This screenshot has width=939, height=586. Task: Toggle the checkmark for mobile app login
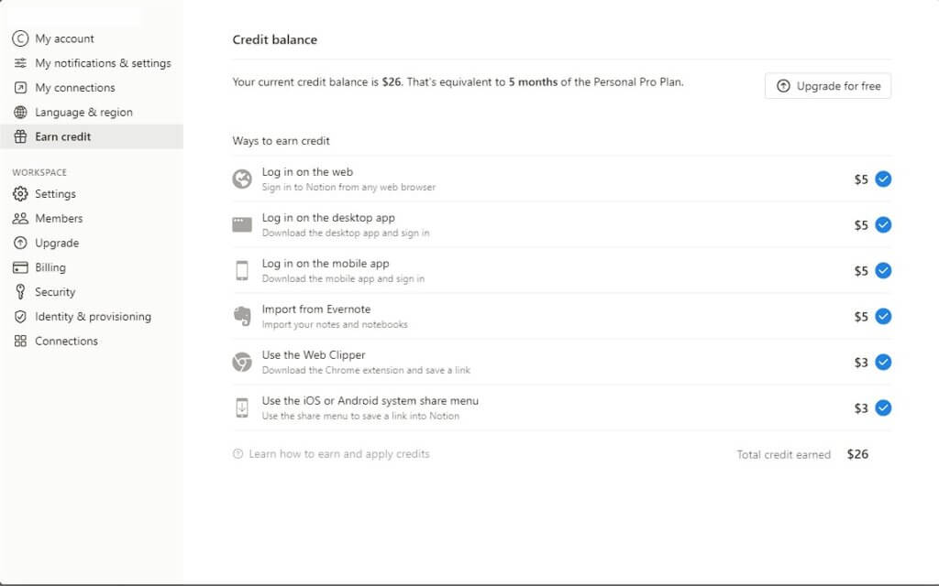click(x=883, y=271)
